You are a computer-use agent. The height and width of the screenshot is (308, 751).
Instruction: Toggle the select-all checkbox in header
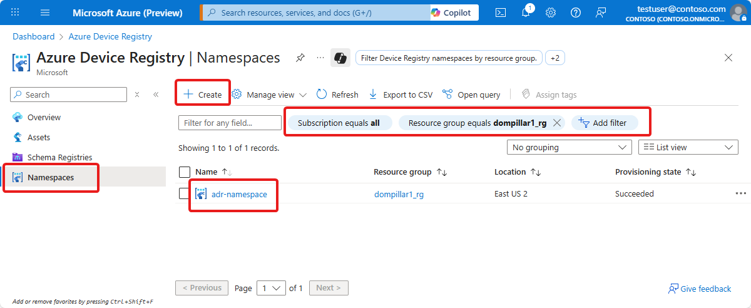(x=185, y=172)
